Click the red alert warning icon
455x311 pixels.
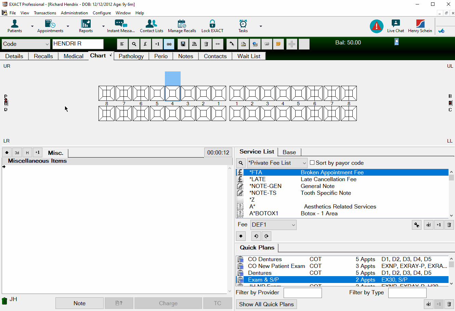tap(376, 26)
